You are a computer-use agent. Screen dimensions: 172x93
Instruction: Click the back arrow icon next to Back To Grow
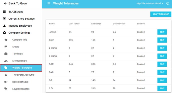(5, 3)
